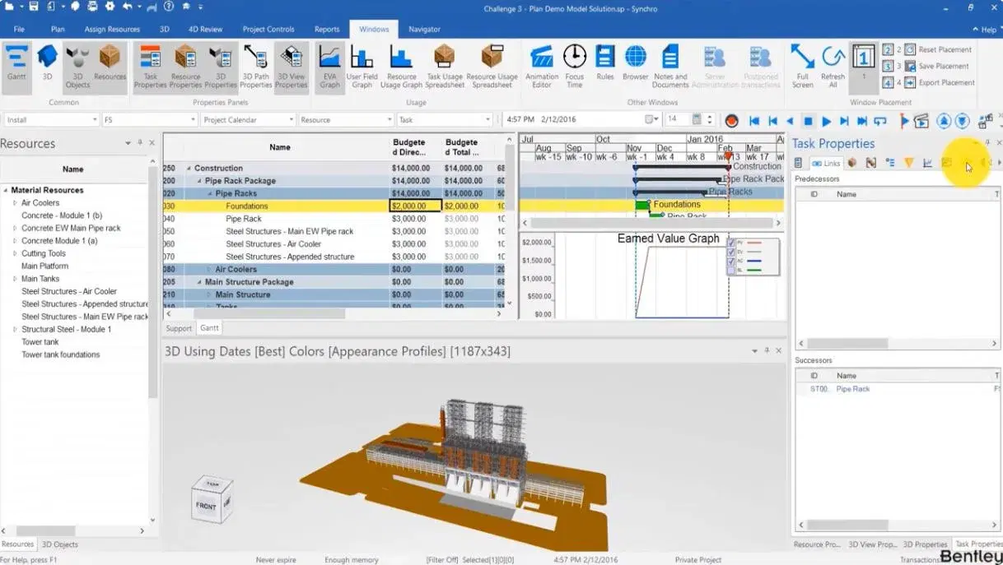1003x565 pixels.
Task: Open the User Field Graph
Action: click(362, 67)
